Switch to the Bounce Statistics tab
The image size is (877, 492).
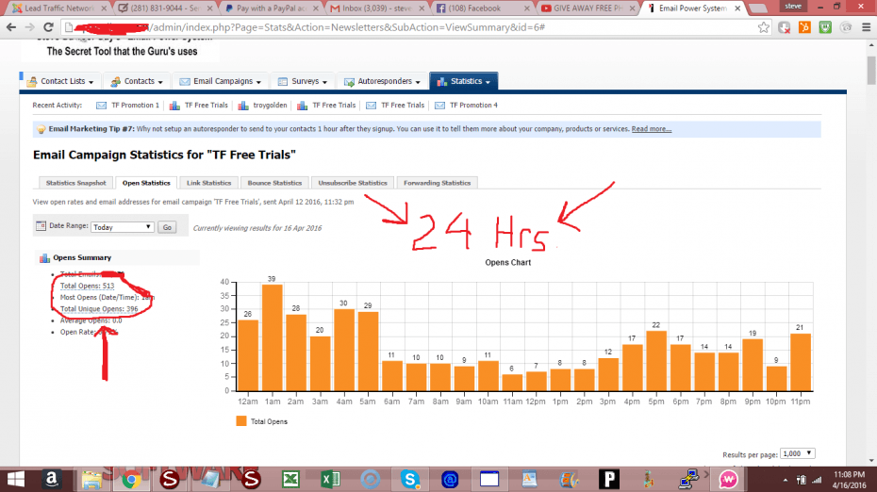(274, 183)
